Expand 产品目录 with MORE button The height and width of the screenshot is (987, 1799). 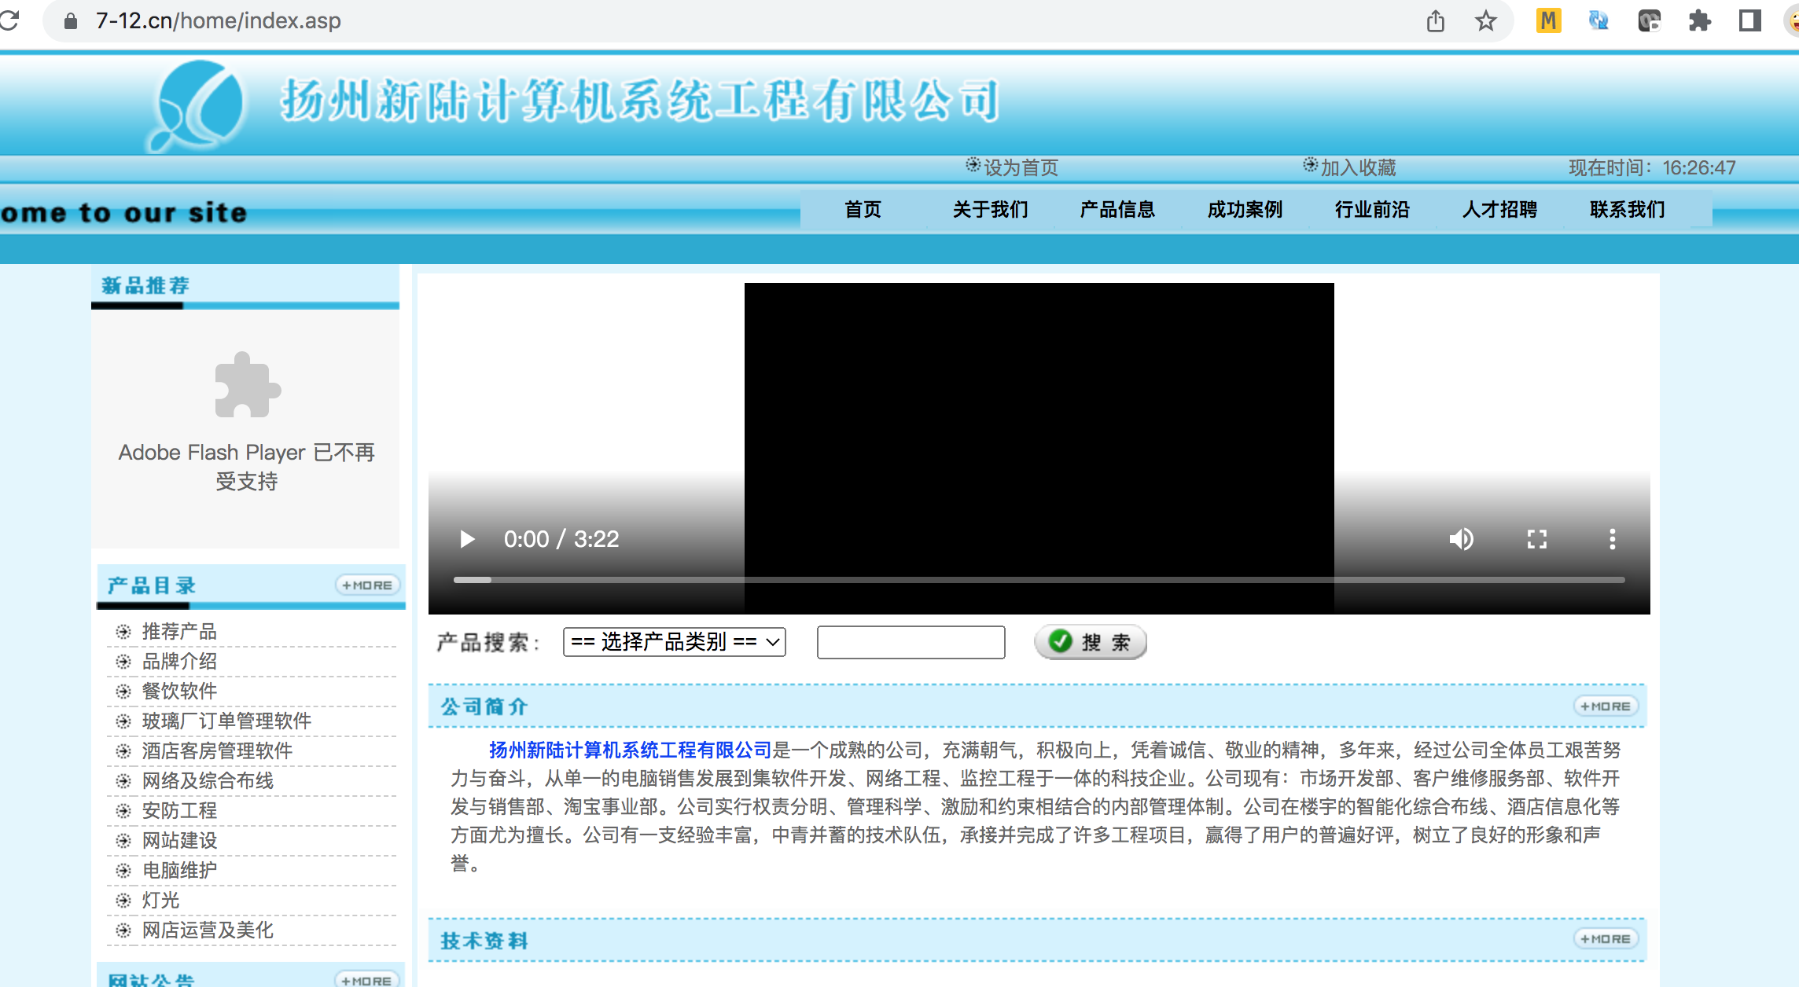(x=367, y=585)
